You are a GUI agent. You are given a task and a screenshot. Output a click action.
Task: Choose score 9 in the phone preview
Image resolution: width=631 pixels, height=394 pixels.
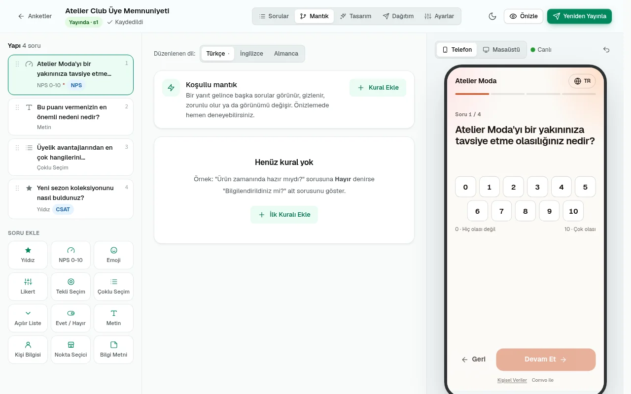click(549, 211)
